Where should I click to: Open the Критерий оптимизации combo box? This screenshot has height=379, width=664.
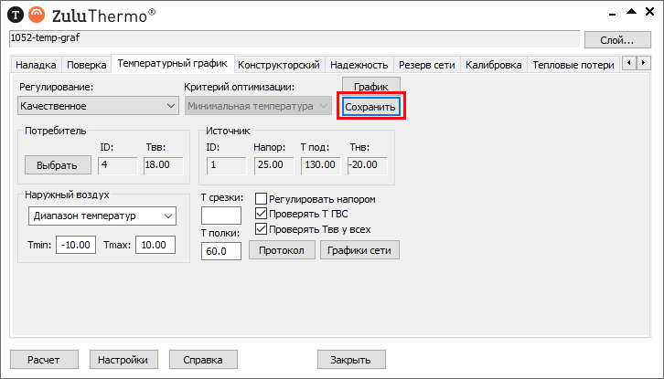pos(261,106)
